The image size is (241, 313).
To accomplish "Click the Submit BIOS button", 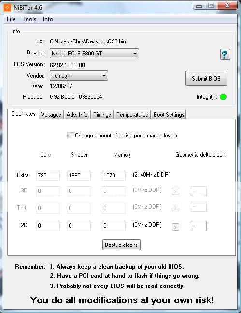I will [206, 79].
